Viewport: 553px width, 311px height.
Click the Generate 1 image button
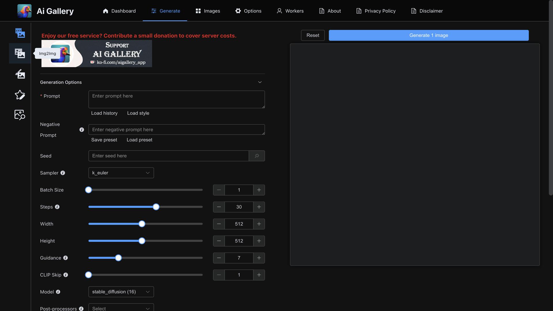click(x=429, y=35)
